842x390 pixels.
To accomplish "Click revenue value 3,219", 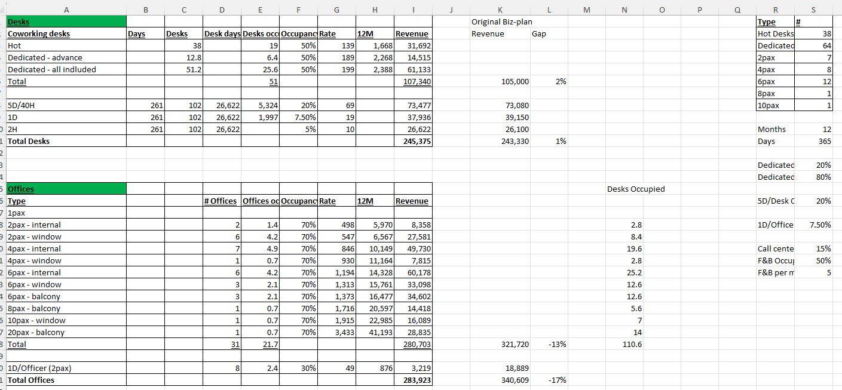I will 413,368.
